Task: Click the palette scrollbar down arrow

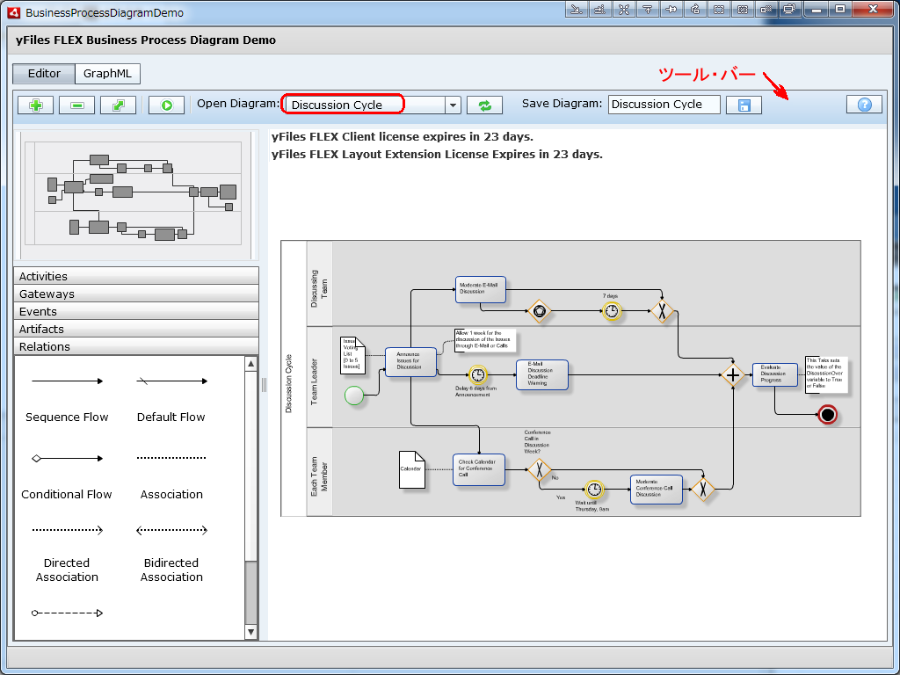Action: [x=250, y=632]
